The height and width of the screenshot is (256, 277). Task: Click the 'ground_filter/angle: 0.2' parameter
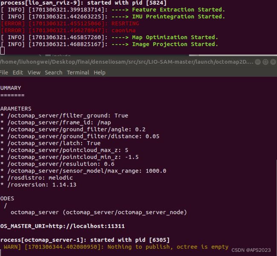pos(73,129)
